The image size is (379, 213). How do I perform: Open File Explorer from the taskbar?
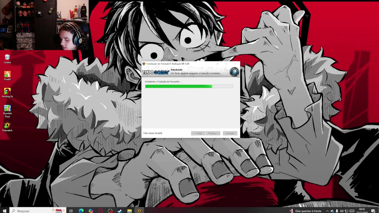point(129,211)
